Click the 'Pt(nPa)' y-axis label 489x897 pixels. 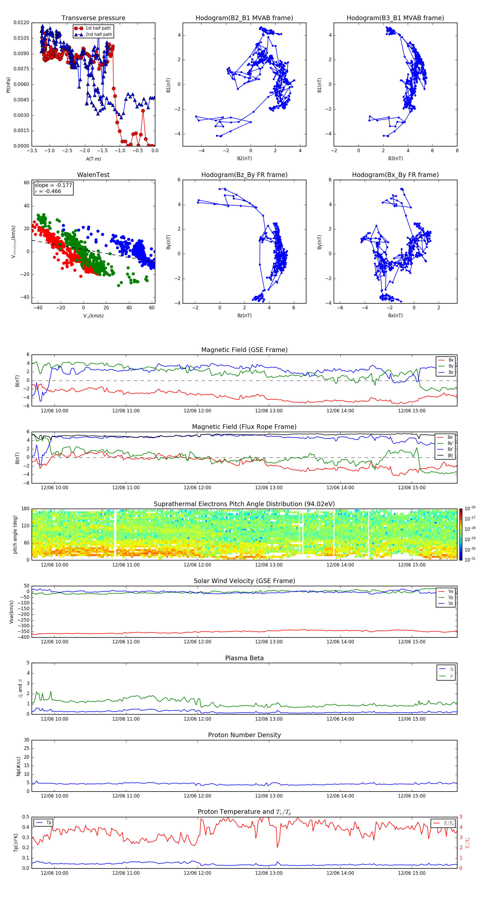click(8, 85)
